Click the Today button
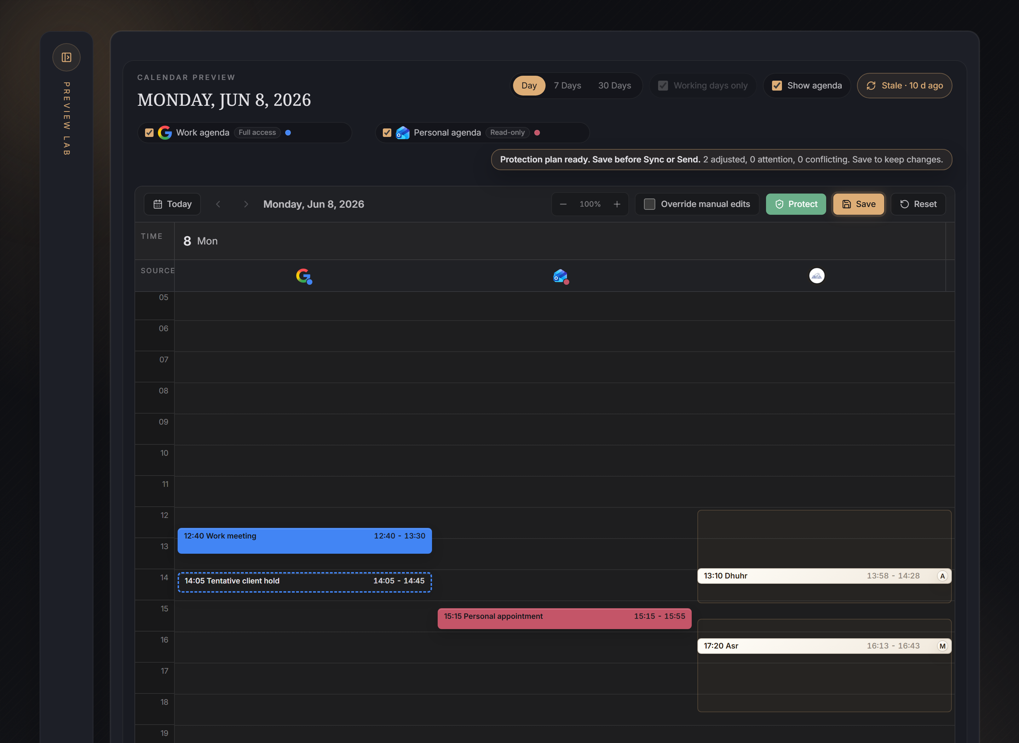Screen dimensions: 1019x743 (172, 204)
